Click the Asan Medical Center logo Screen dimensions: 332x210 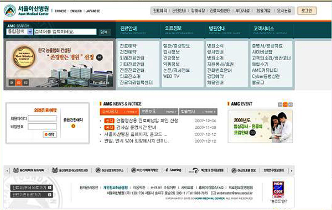[x=27, y=11]
